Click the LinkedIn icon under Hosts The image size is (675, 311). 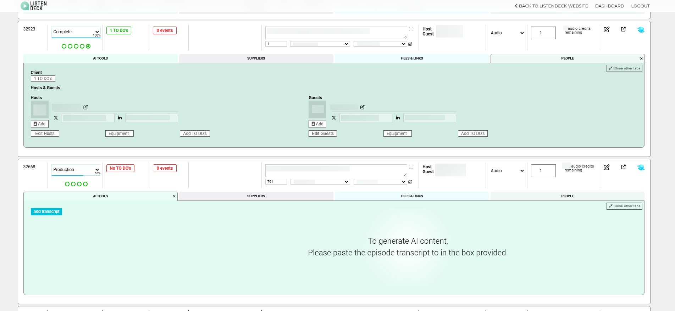120,118
